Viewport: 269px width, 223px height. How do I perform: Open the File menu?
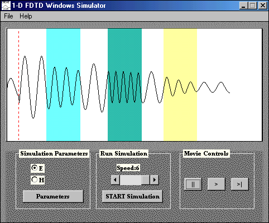pyautogui.click(x=8, y=16)
